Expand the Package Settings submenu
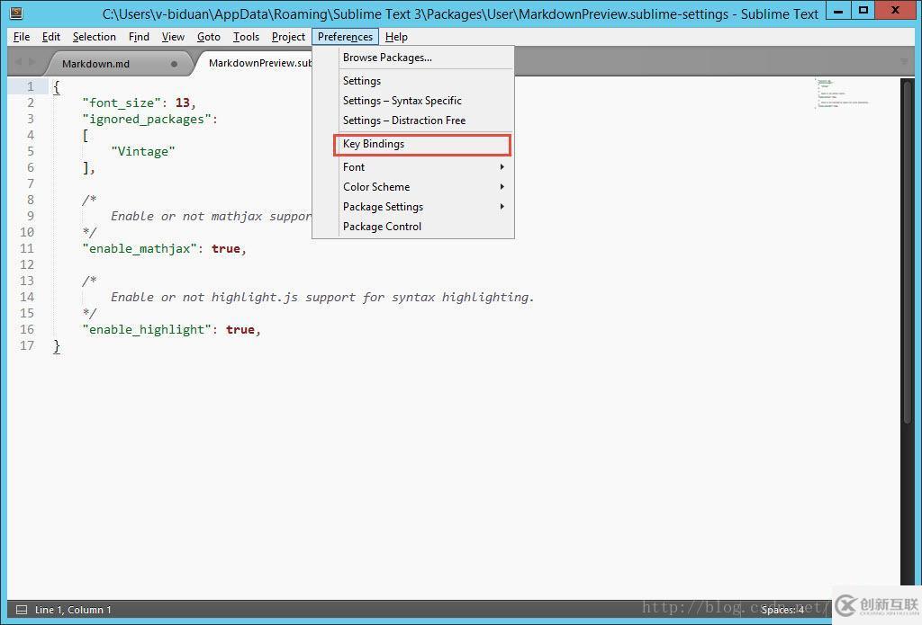The width and height of the screenshot is (922, 625). (413, 207)
